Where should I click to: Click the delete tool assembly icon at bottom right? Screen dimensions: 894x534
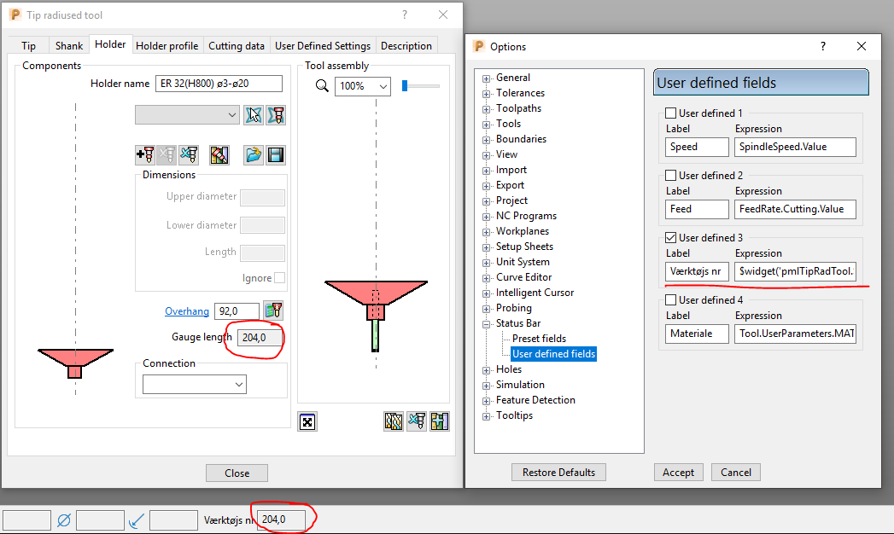pyautogui.click(x=417, y=421)
